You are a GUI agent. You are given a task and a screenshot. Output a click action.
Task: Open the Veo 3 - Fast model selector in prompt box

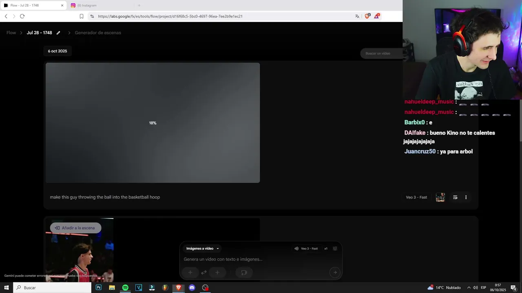click(x=306, y=249)
